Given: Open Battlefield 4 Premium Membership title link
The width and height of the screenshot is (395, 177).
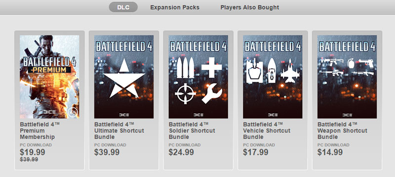Looking at the screenshot, I should coord(39,131).
